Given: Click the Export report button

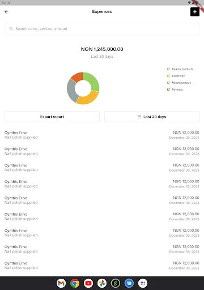Looking at the screenshot, I should click(52, 117).
